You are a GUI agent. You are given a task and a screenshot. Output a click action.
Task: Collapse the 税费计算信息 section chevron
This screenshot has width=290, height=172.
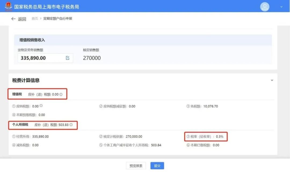[x=272, y=80]
